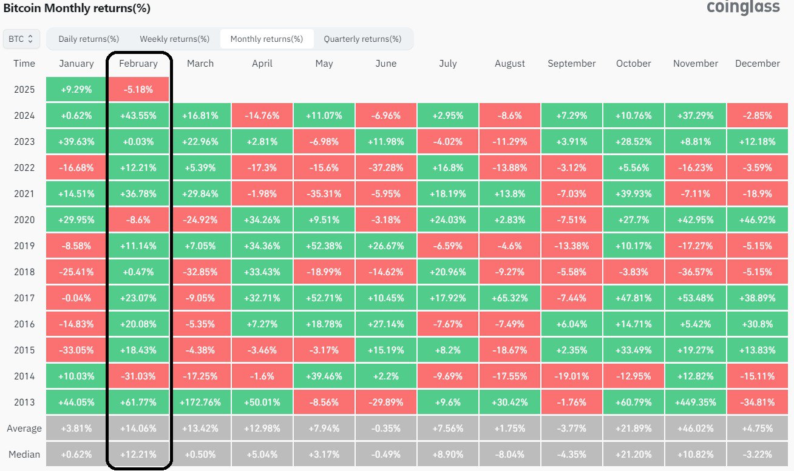Select the Monthly returns(%) tab
The height and width of the screenshot is (471, 794).
point(266,39)
